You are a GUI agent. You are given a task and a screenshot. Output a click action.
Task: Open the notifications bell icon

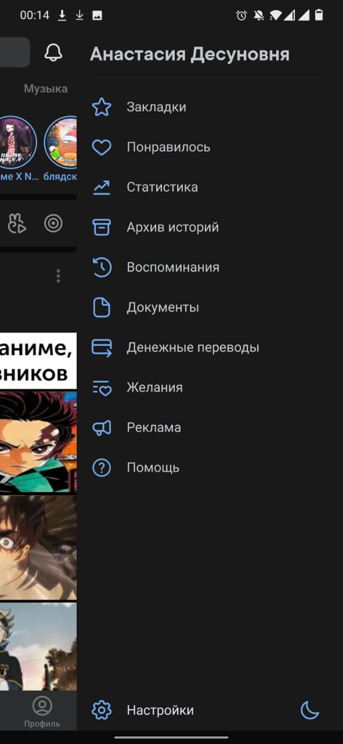tap(53, 53)
